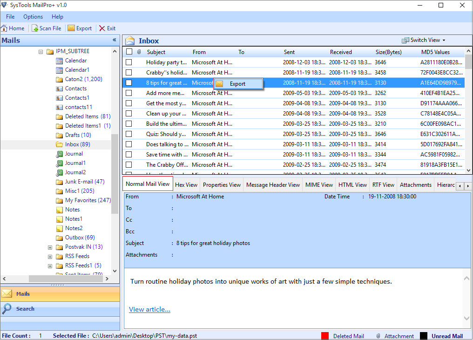
Task: Click the Home toolbar icon
Action: click(x=4, y=28)
